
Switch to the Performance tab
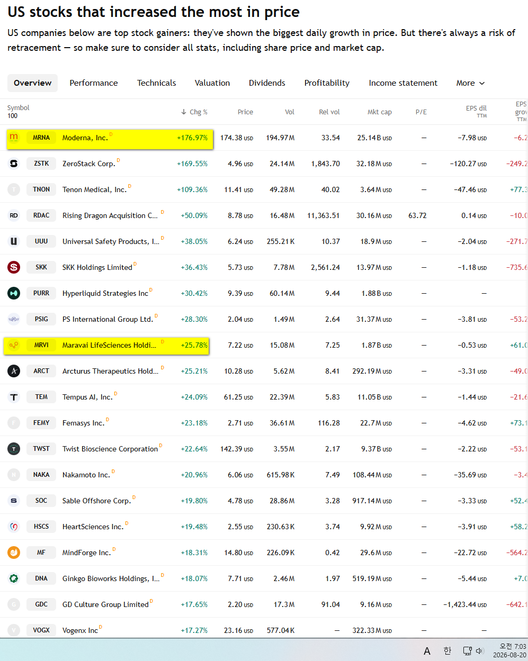click(x=94, y=83)
